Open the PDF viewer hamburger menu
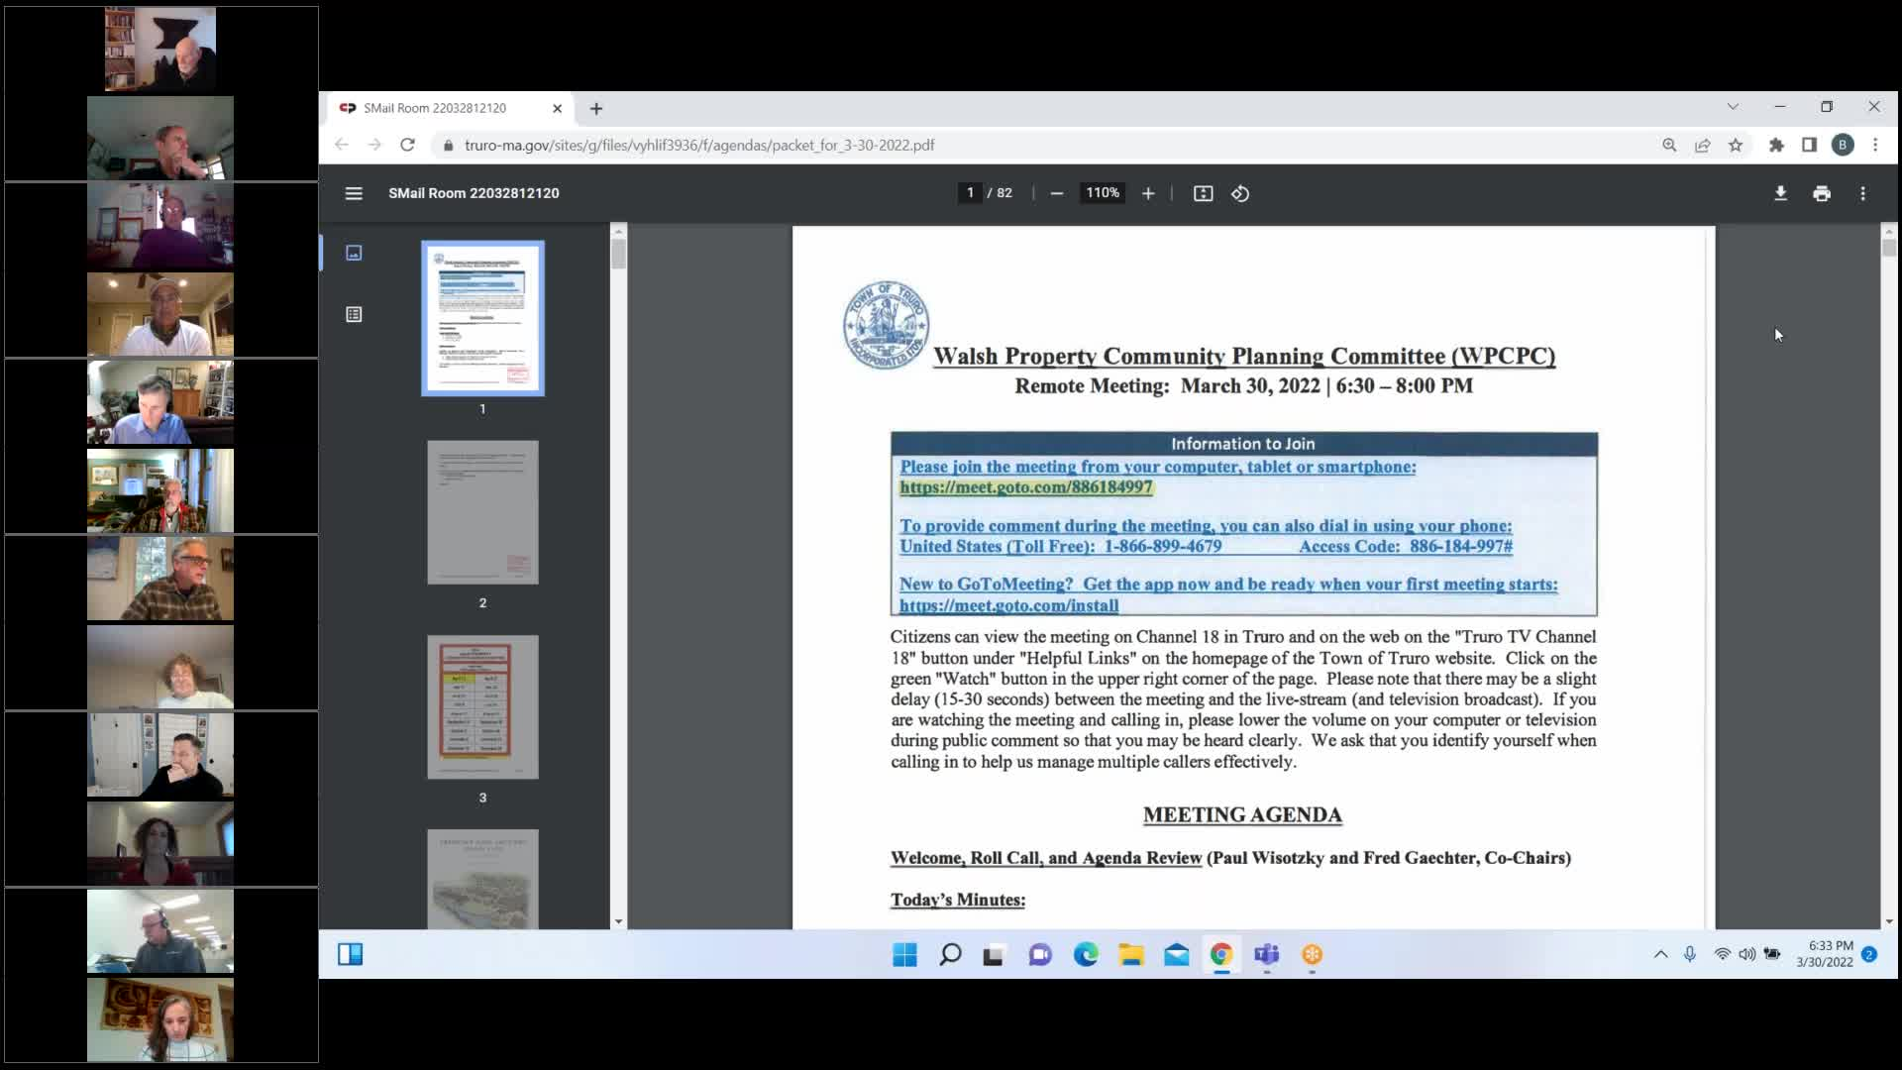Screen dimensions: 1902x1070 [x=354, y=192]
